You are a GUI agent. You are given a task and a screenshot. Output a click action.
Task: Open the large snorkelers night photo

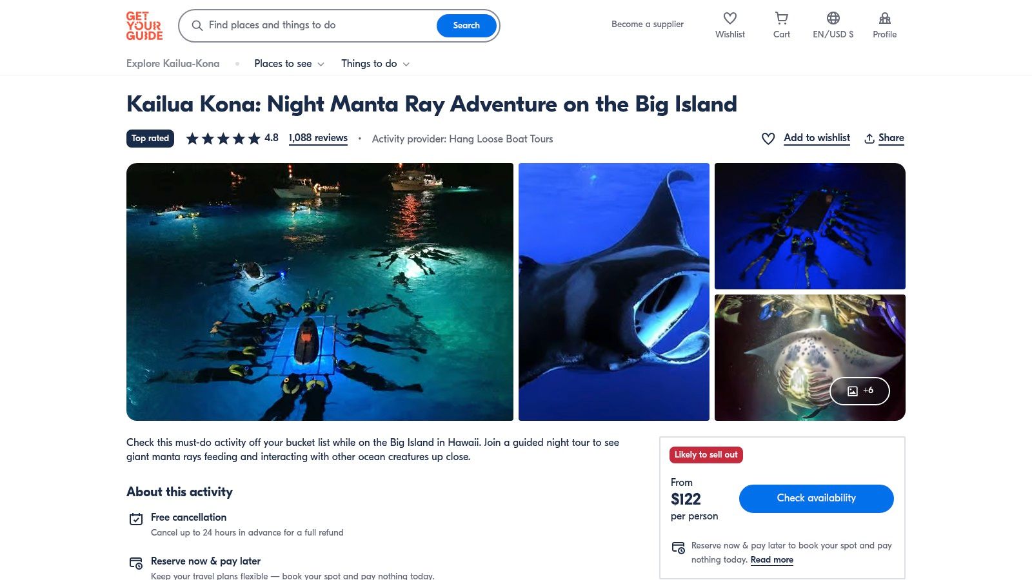[x=320, y=292]
